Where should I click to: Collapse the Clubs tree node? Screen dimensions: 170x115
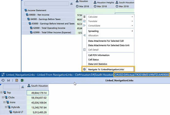coord(3,97)
